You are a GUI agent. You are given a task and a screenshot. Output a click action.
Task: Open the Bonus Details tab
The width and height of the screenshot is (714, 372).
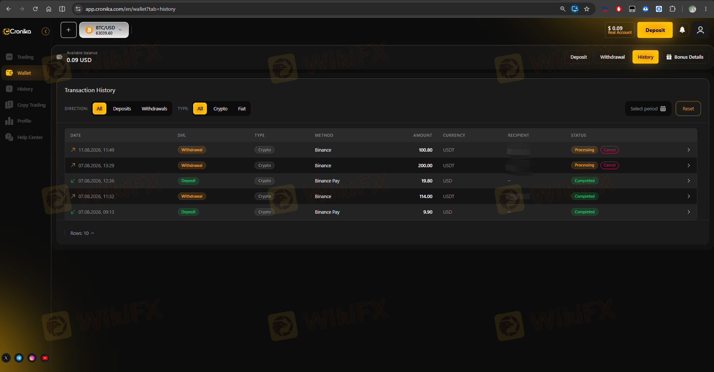coord(685,57)
